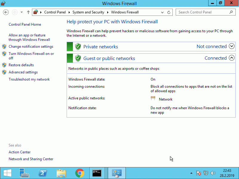This screenshot has width=239, height=179.
Task: Click 'Active public networks:' label
Action: (87, 98)
